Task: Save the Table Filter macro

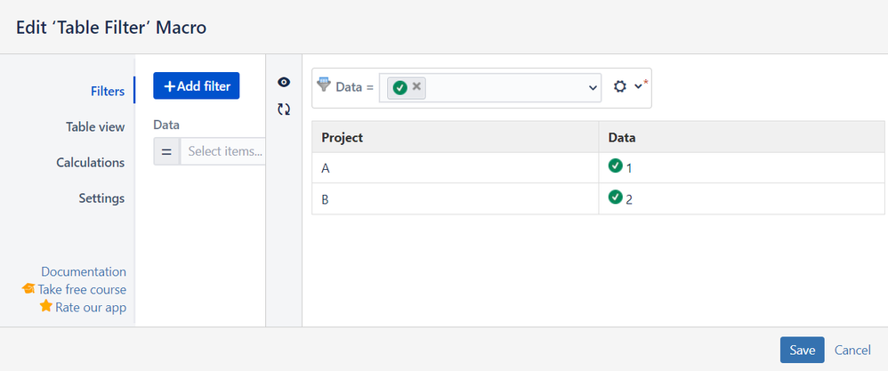Action: pyautogui.click(x=802, y=350)
